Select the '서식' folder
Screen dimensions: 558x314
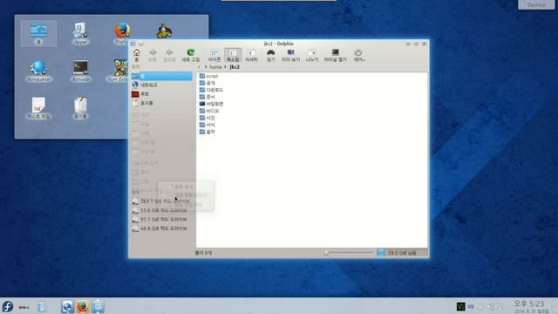tap(208, 125)
